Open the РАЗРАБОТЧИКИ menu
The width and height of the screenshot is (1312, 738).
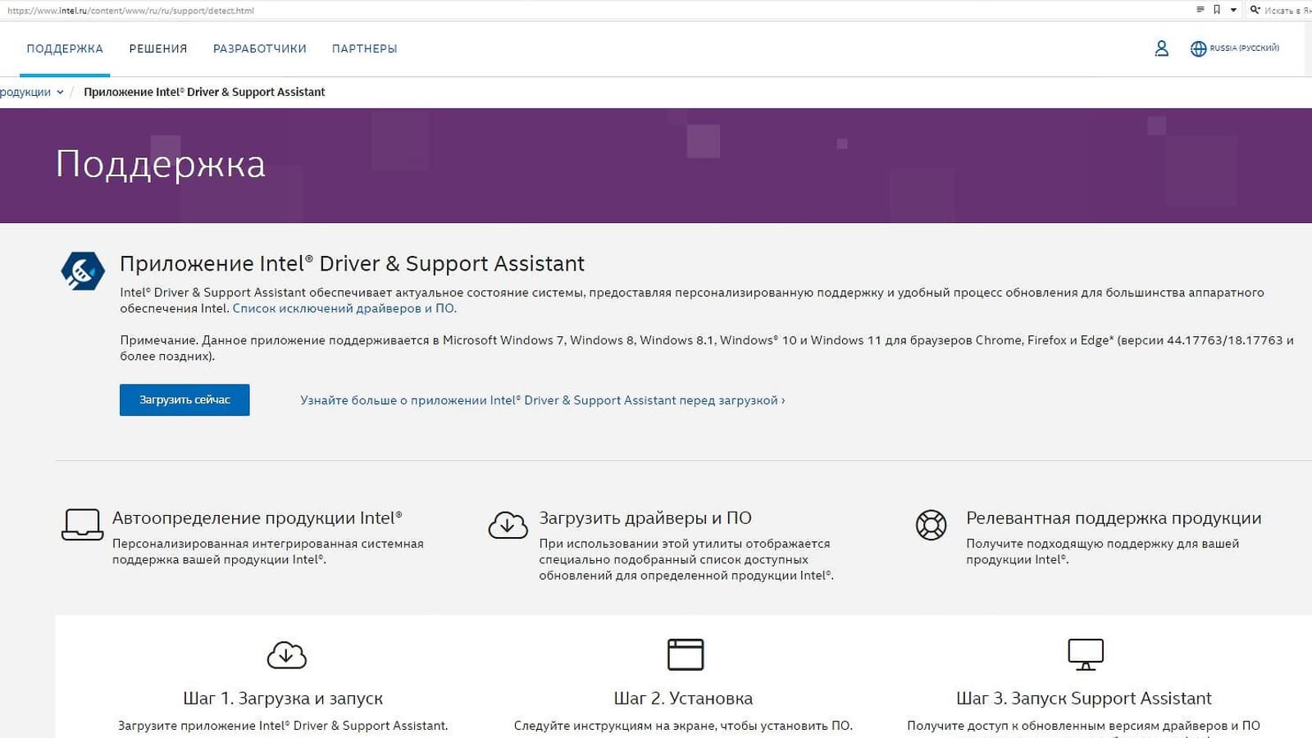tap(260, 48)
